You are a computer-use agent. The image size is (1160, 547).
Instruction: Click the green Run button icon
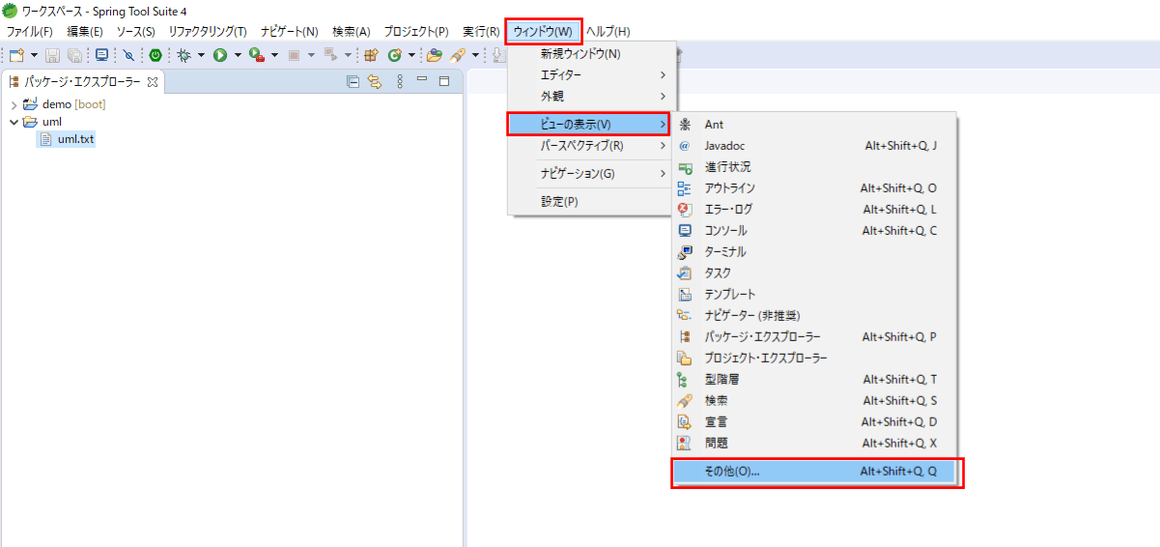click(x=220, y=55)
